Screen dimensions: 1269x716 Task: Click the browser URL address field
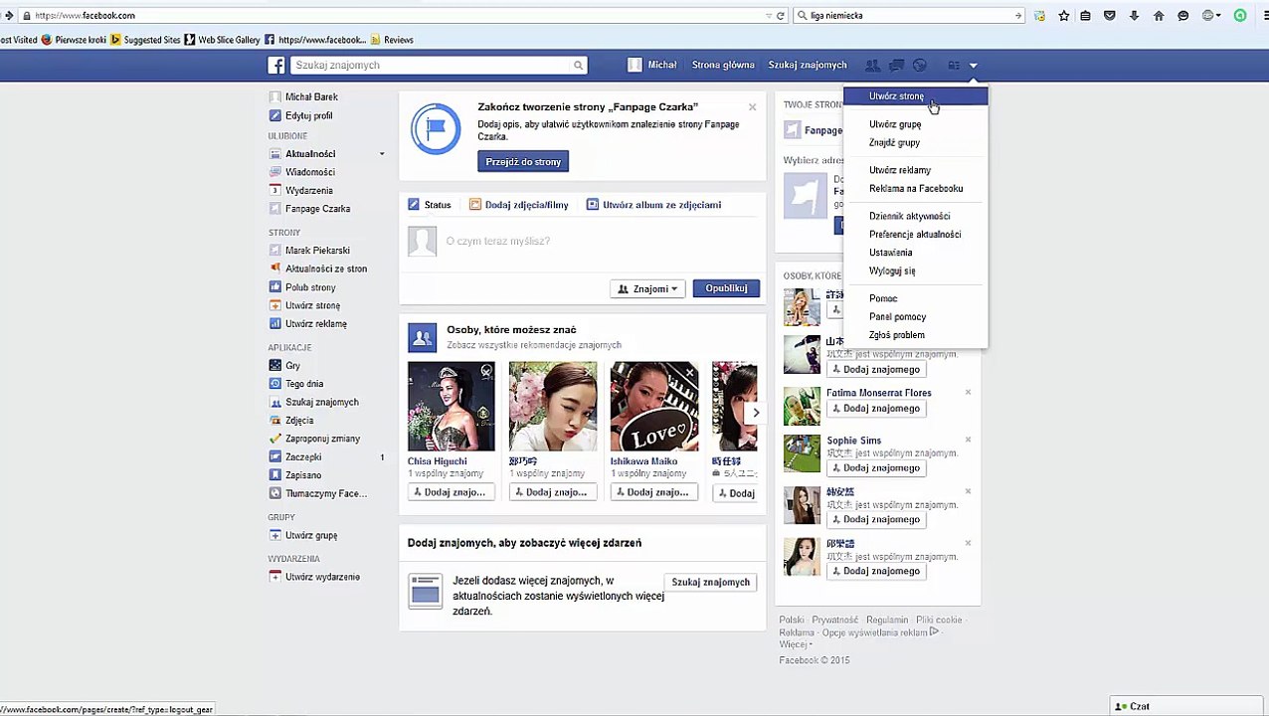coord(398,16)
